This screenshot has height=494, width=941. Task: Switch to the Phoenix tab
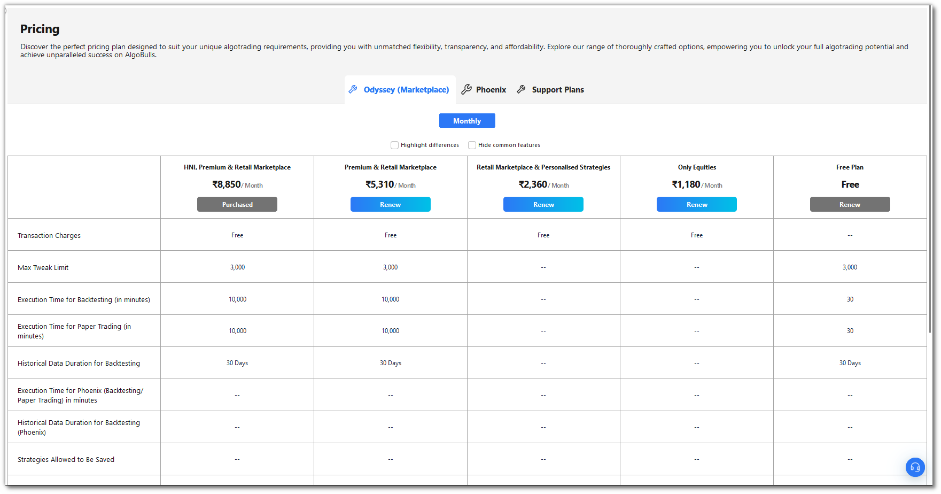click(x=484, y=90)
